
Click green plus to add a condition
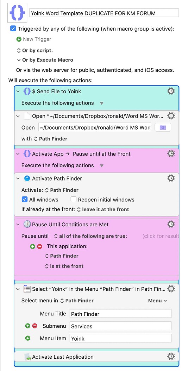[33, 246]
